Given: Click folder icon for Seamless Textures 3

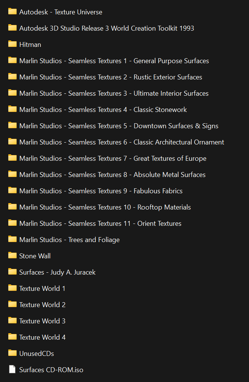Looking at the screenshot, I should pos(12,93).
